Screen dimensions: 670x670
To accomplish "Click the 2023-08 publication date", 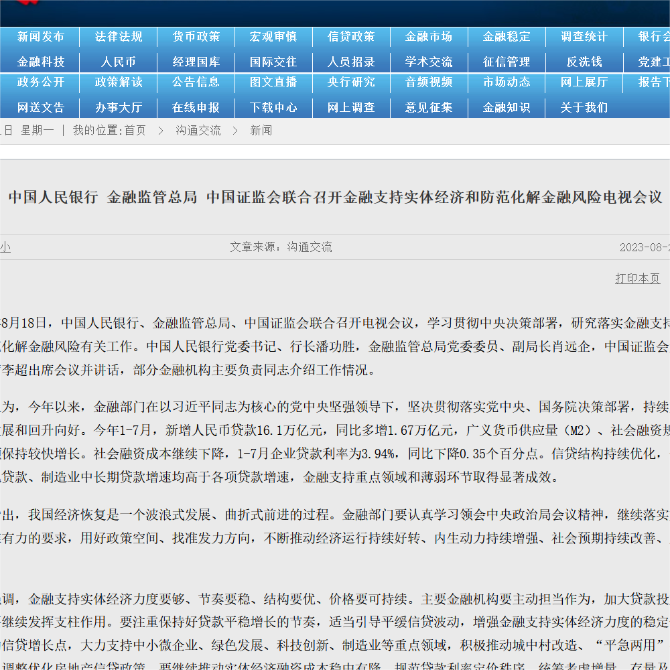I will (x=645, y=247).
